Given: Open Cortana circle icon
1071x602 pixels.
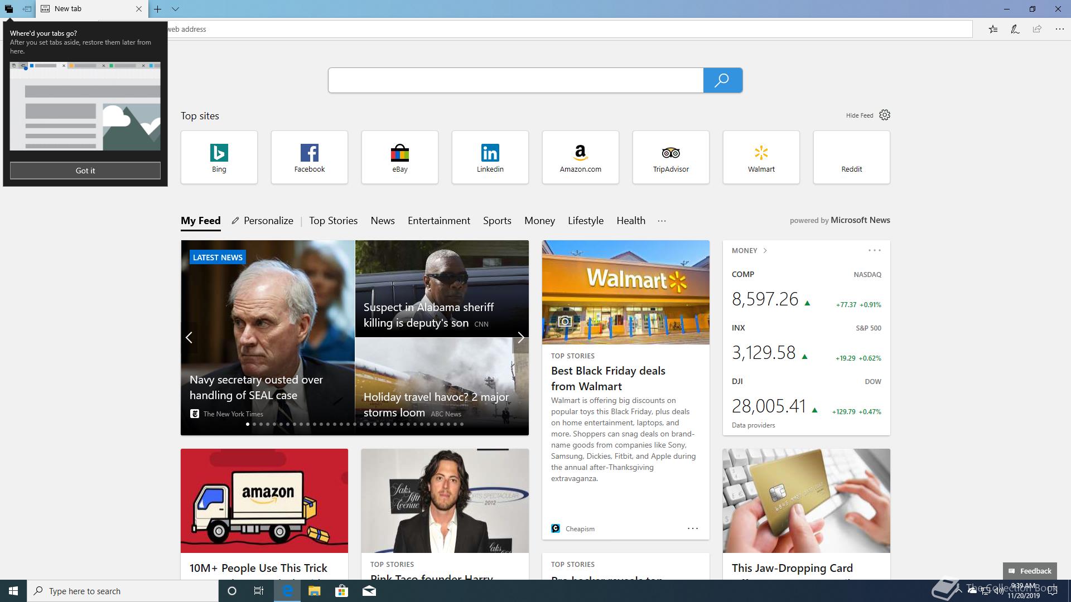Looking at the screenshot, I should [x=232, y=591].
